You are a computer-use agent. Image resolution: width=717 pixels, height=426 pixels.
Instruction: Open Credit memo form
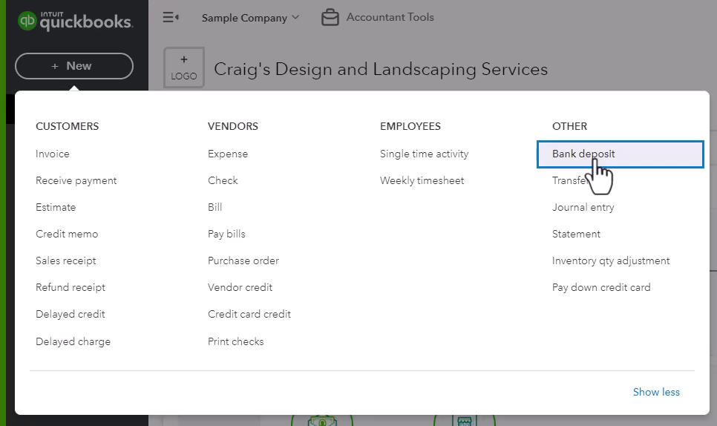point(67,234)
